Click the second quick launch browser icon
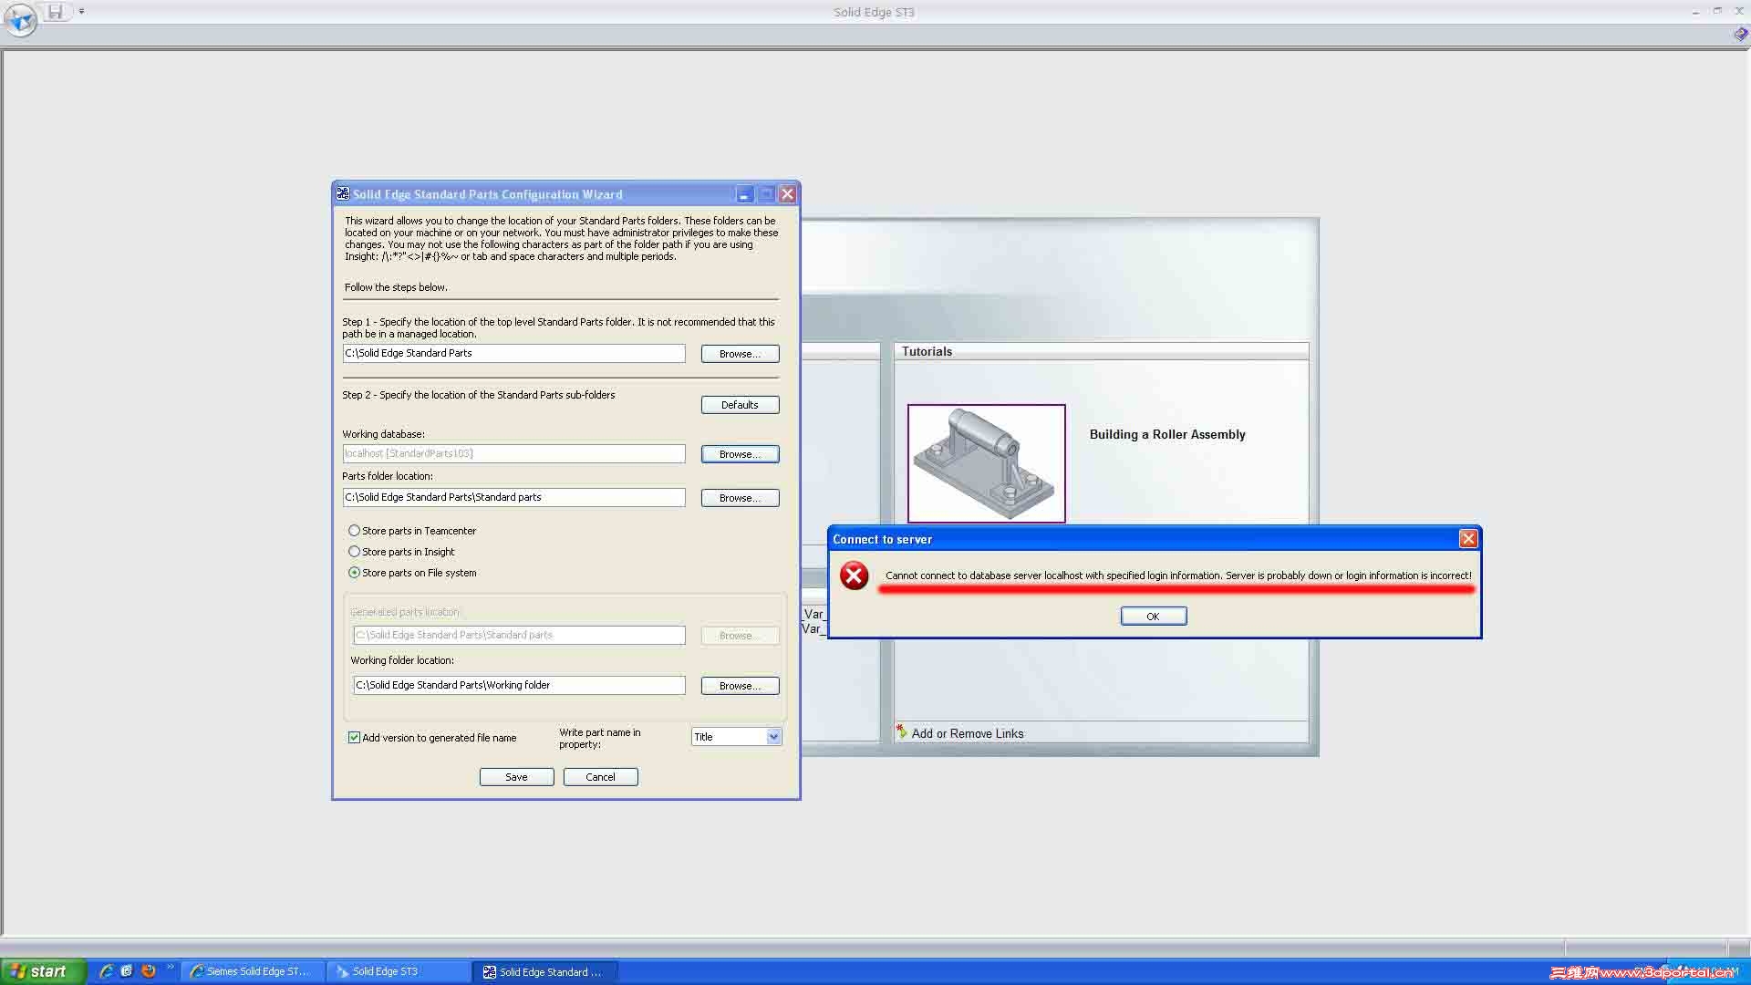Viewport: 1751px width, 985px height. click(x=127, y=971)
